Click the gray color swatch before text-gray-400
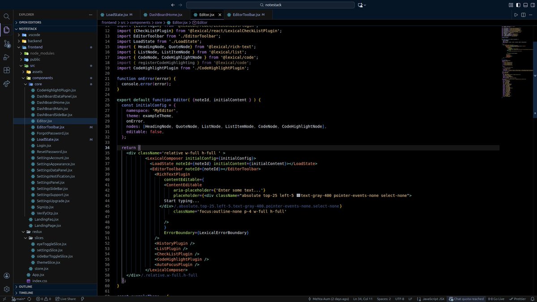The width and height of the screenshot is (537, 302). [x=298, y=196]
